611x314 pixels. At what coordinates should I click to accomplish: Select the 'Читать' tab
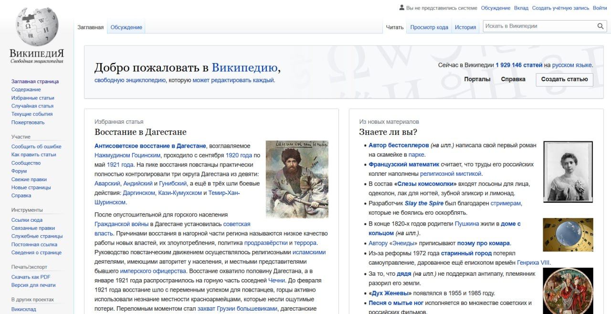click(x=395, y=27)
